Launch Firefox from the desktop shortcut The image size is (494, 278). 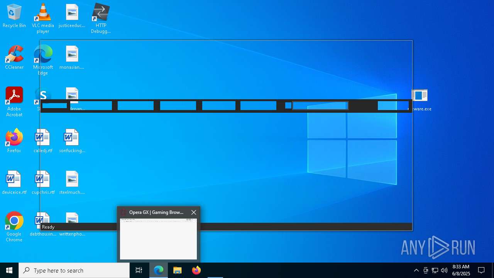click(14, 141)
